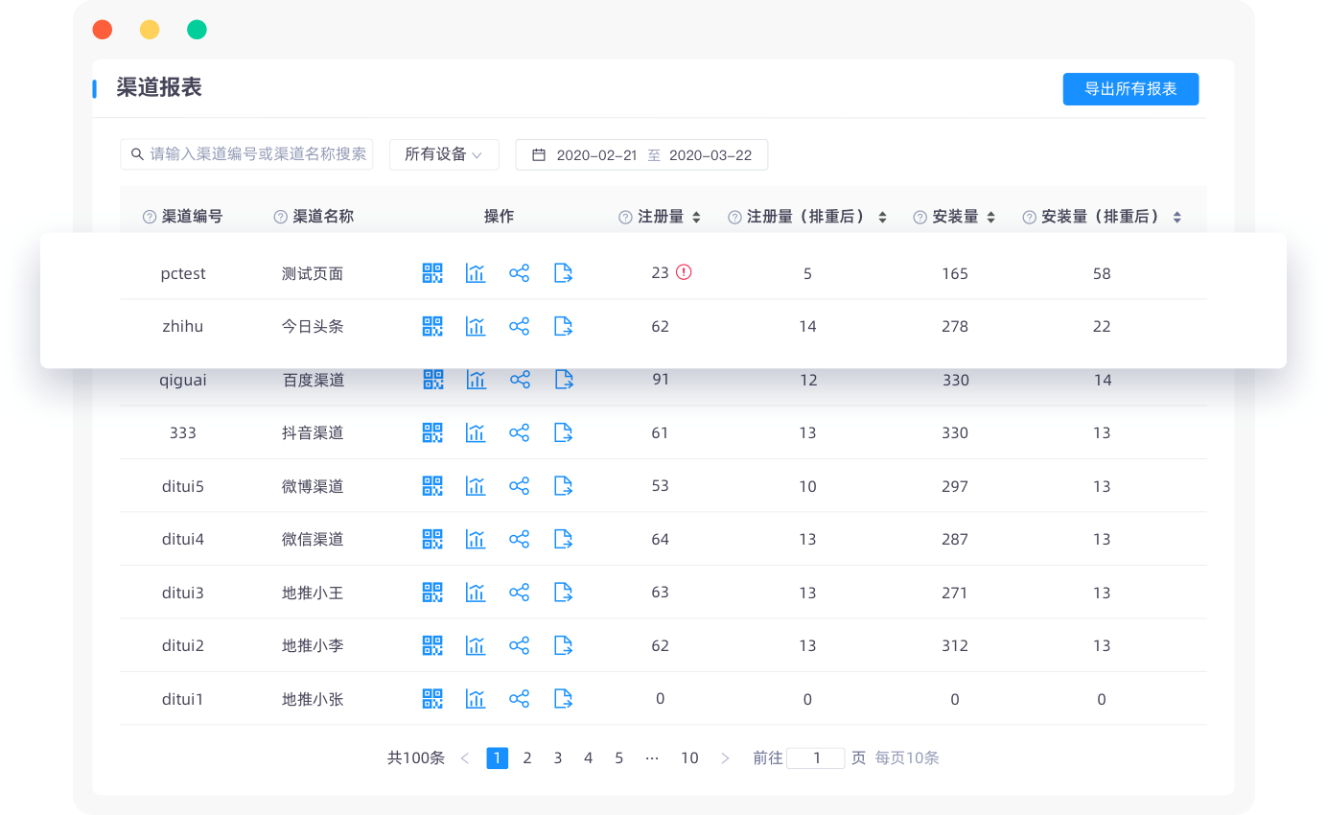Go to previous page with left arrow
The width and height of the screenshot is (1327, 815).
coord(465,758)
